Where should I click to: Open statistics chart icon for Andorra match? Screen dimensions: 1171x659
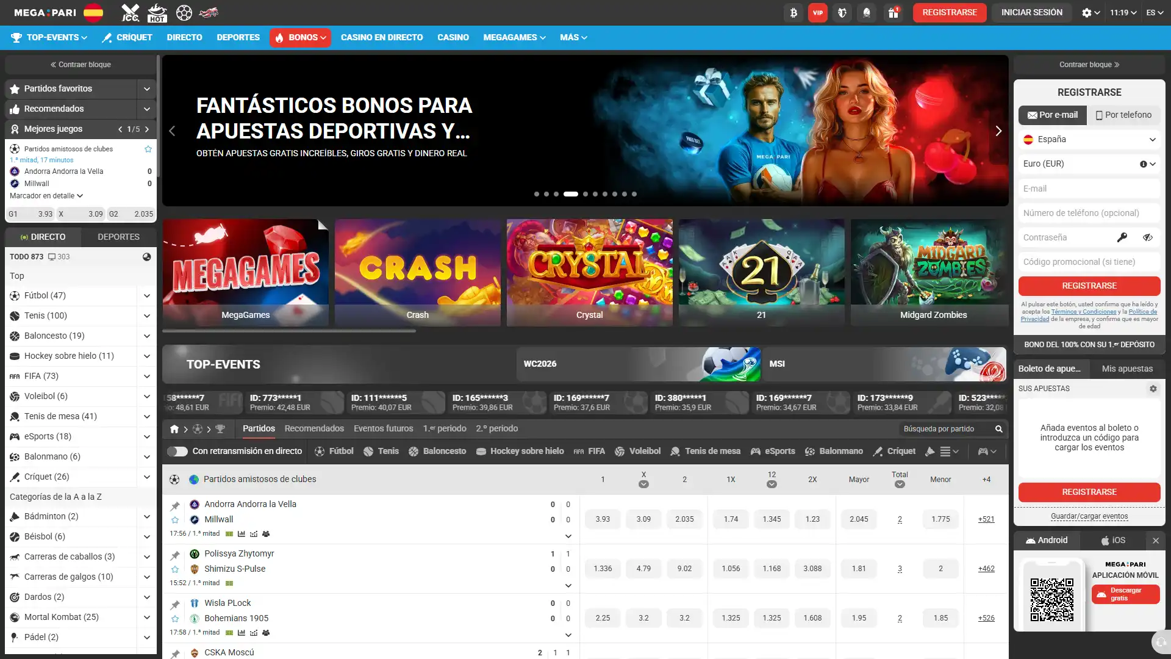pyautogui.click(x=242, y=534)
